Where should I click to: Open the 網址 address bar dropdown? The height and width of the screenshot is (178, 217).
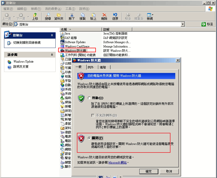click(x=183, y=24)
